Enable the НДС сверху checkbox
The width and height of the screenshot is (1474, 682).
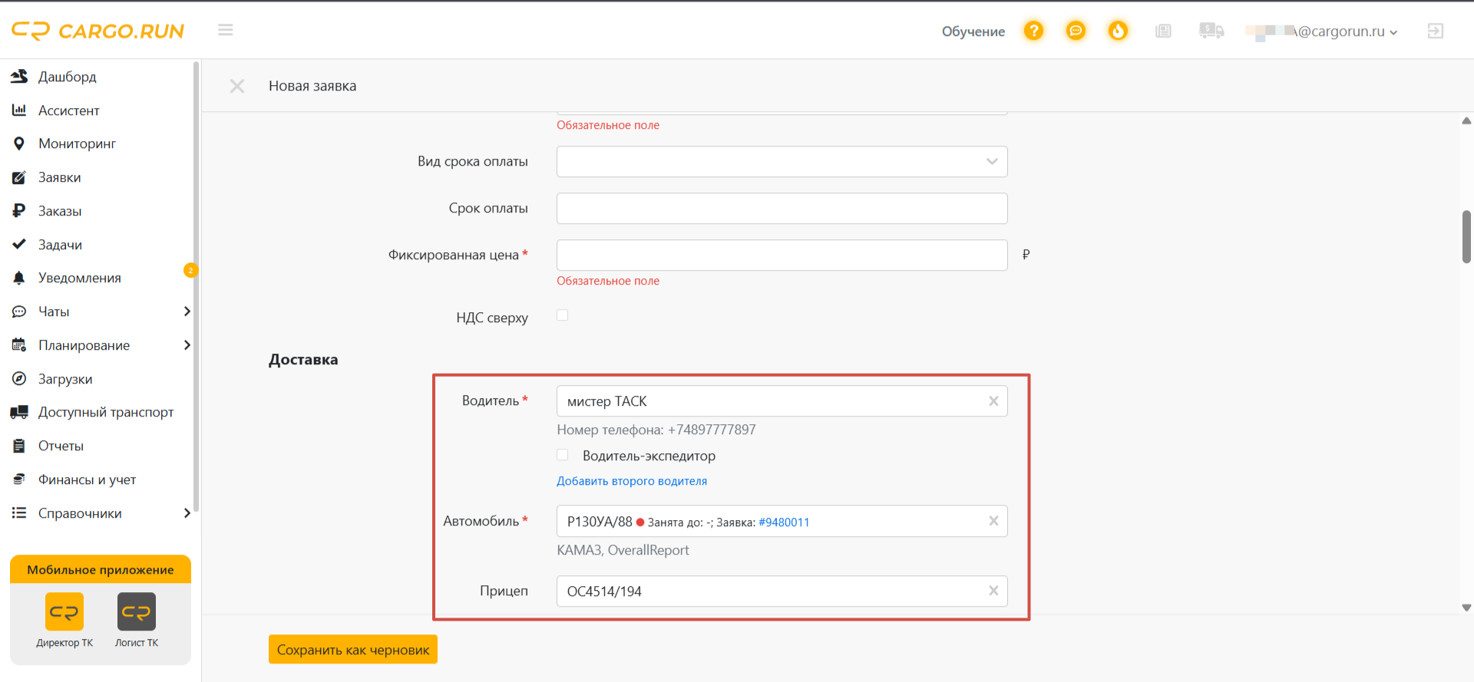coord(563,315)
